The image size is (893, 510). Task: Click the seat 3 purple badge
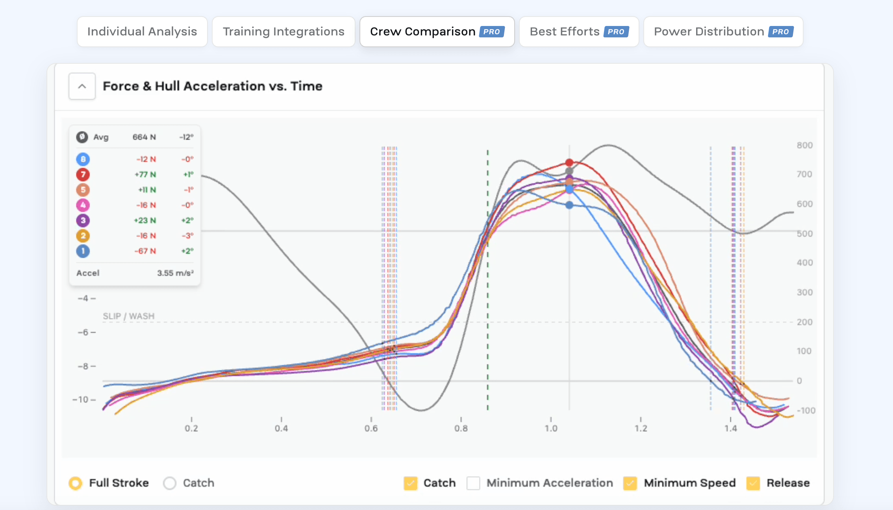(x=83, y=220)
